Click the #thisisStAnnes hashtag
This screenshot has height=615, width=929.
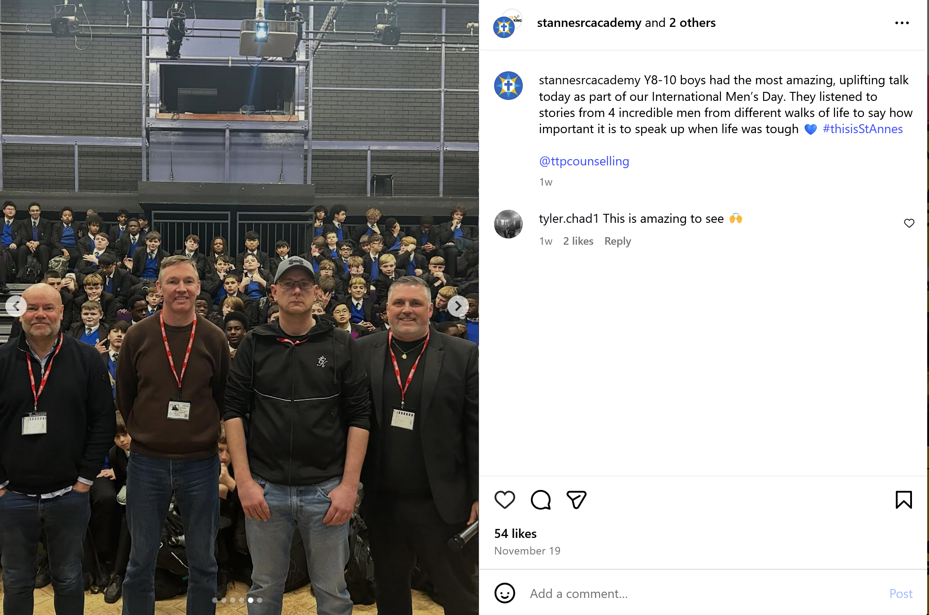(x=863, y=129)
